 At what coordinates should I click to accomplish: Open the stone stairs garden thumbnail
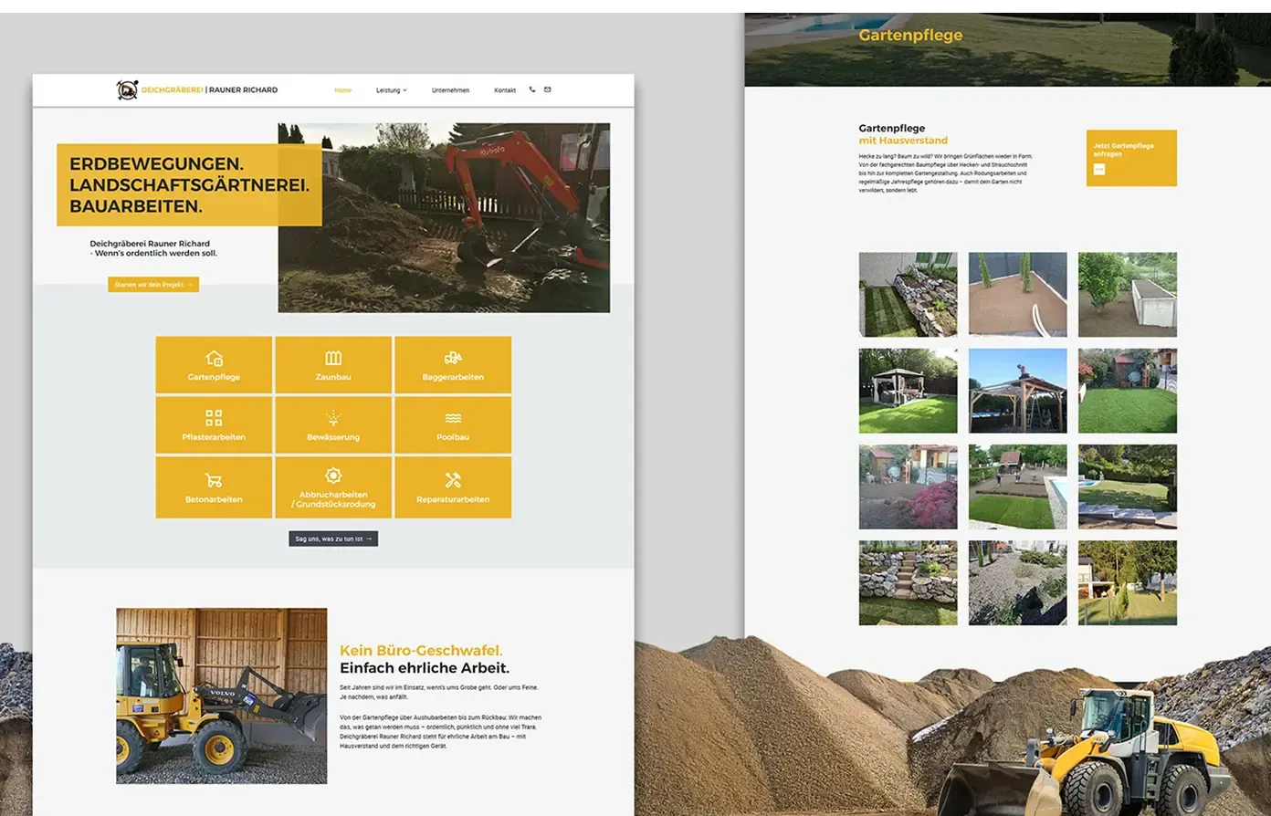point(908,582)
